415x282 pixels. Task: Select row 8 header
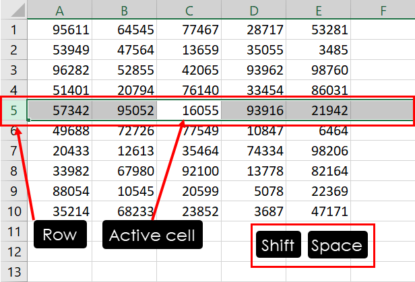click(x=13, y=171)
